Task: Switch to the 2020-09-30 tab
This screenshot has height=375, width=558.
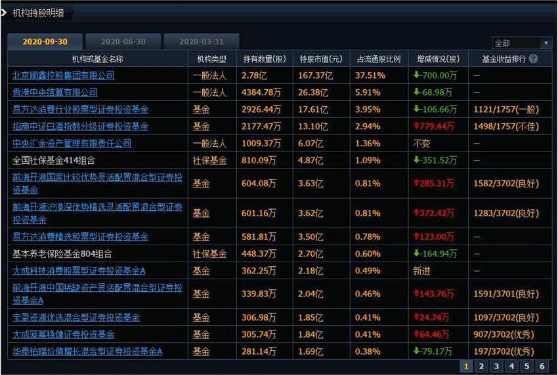Action: click(45, 41)
